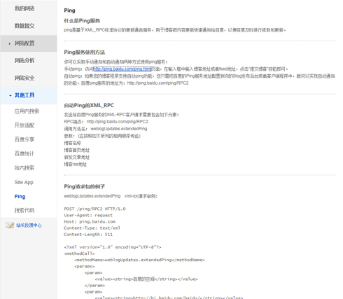Click the User-Agent: request line
343x299 pixels.
(x=88, y=215)
